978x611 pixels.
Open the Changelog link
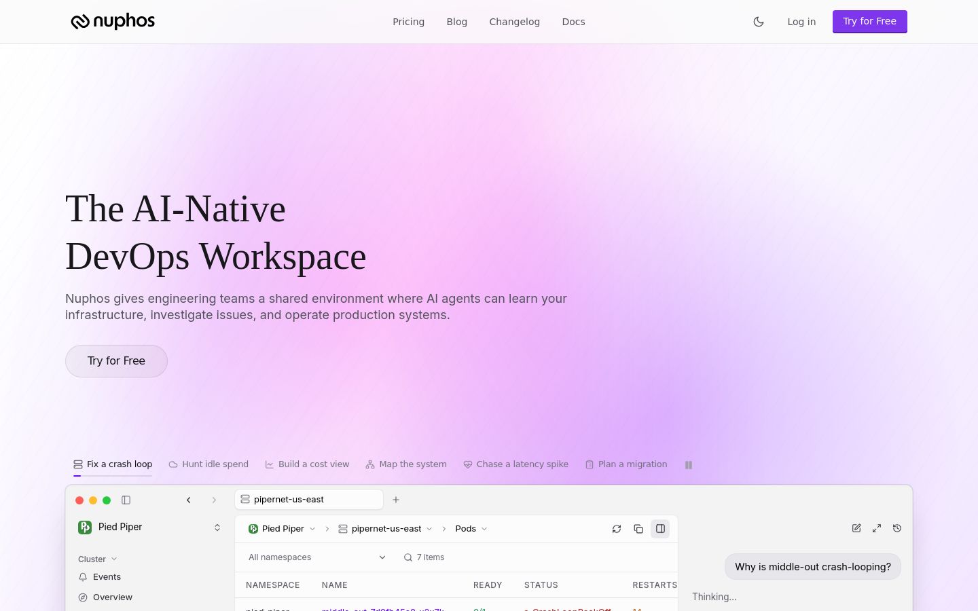514,22
